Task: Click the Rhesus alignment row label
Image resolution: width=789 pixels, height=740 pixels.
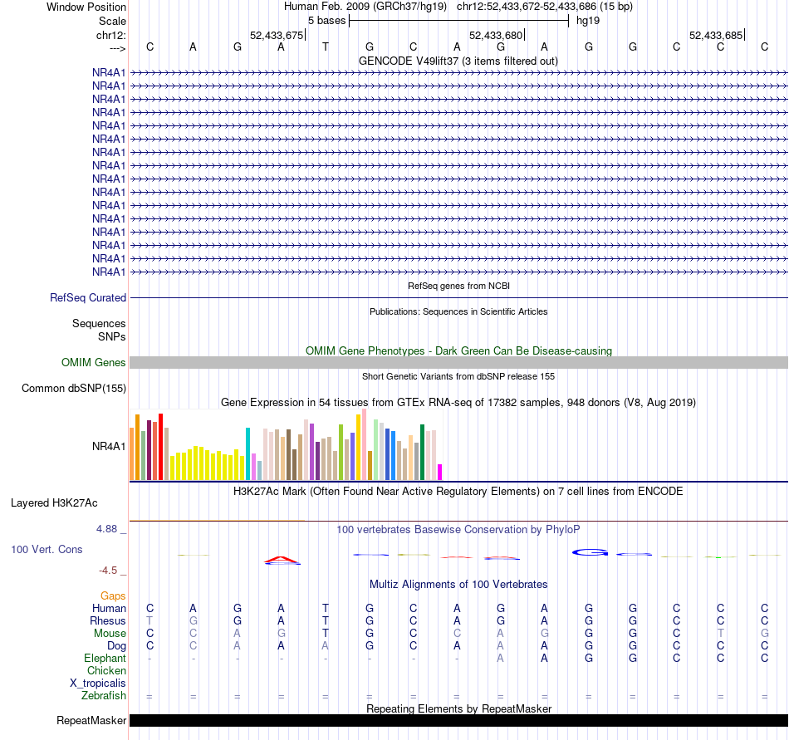Action: pyautogui.click(x=108, y=620)
